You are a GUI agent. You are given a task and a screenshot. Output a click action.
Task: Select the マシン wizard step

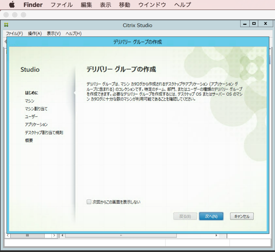coord(30,101)
